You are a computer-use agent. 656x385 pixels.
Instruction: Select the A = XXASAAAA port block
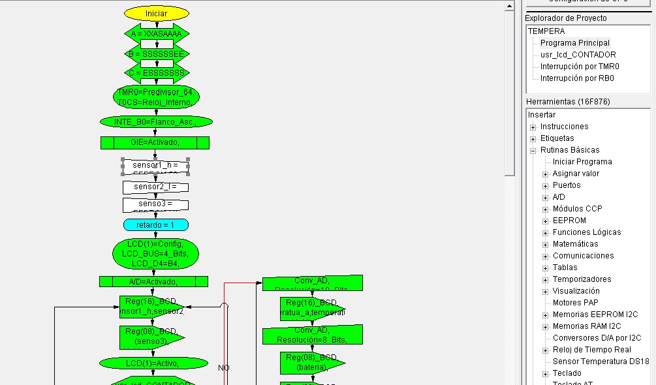pos(157,34)
